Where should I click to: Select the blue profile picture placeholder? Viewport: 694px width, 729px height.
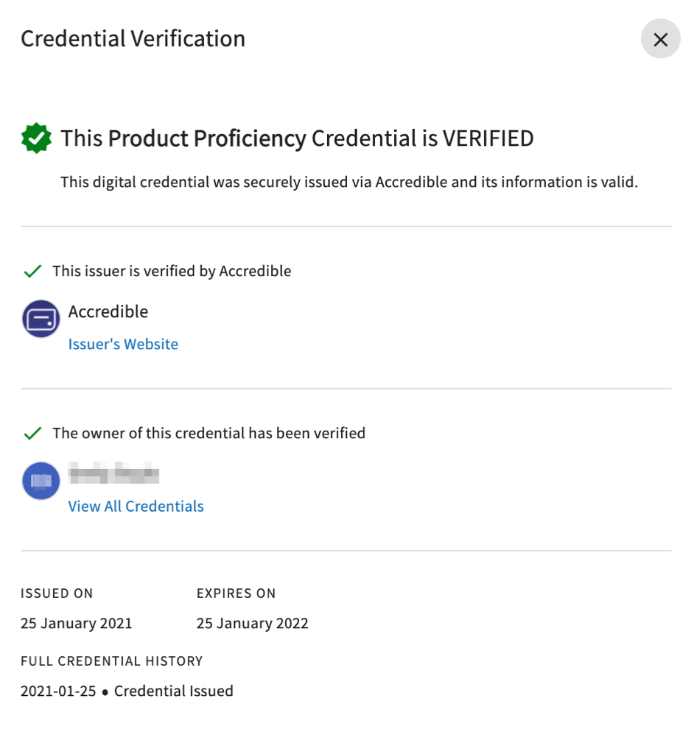(41, 481)
